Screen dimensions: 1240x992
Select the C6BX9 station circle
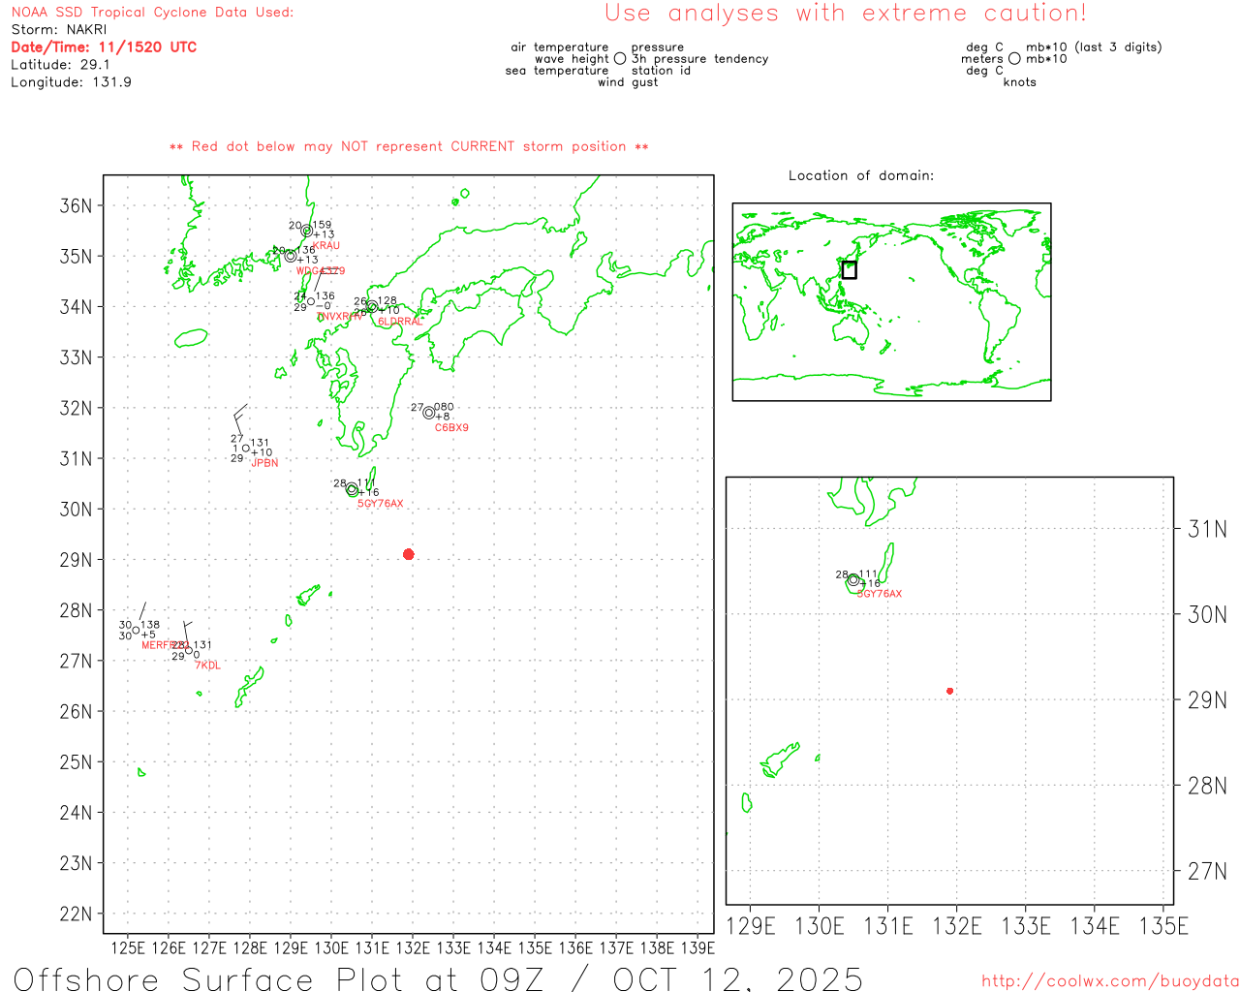(x=429, y=413)
